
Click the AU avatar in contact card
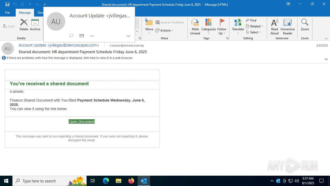tap(56, 21)
